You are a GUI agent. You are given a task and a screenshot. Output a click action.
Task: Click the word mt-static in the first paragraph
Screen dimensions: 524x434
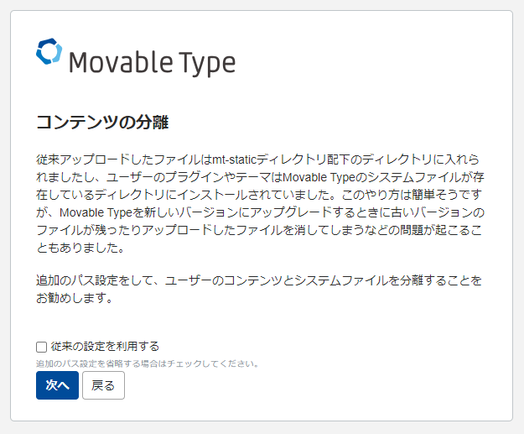pos(235,159)
